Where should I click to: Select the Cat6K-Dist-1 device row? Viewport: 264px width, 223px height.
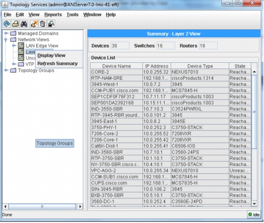tap(171, 146)
